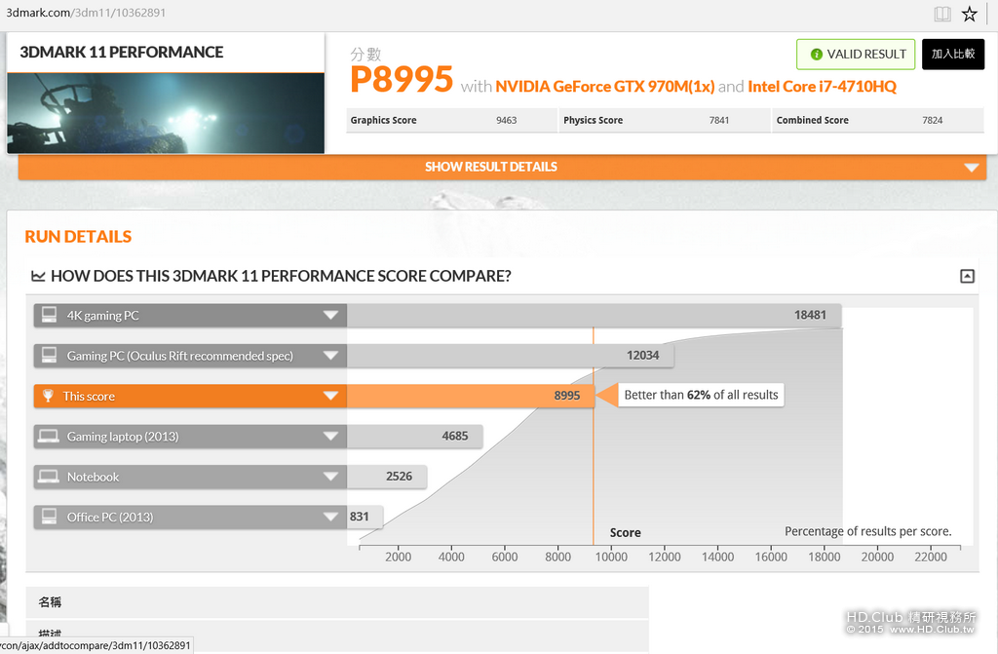Click Physics Score 7841 value

point(719,120)
